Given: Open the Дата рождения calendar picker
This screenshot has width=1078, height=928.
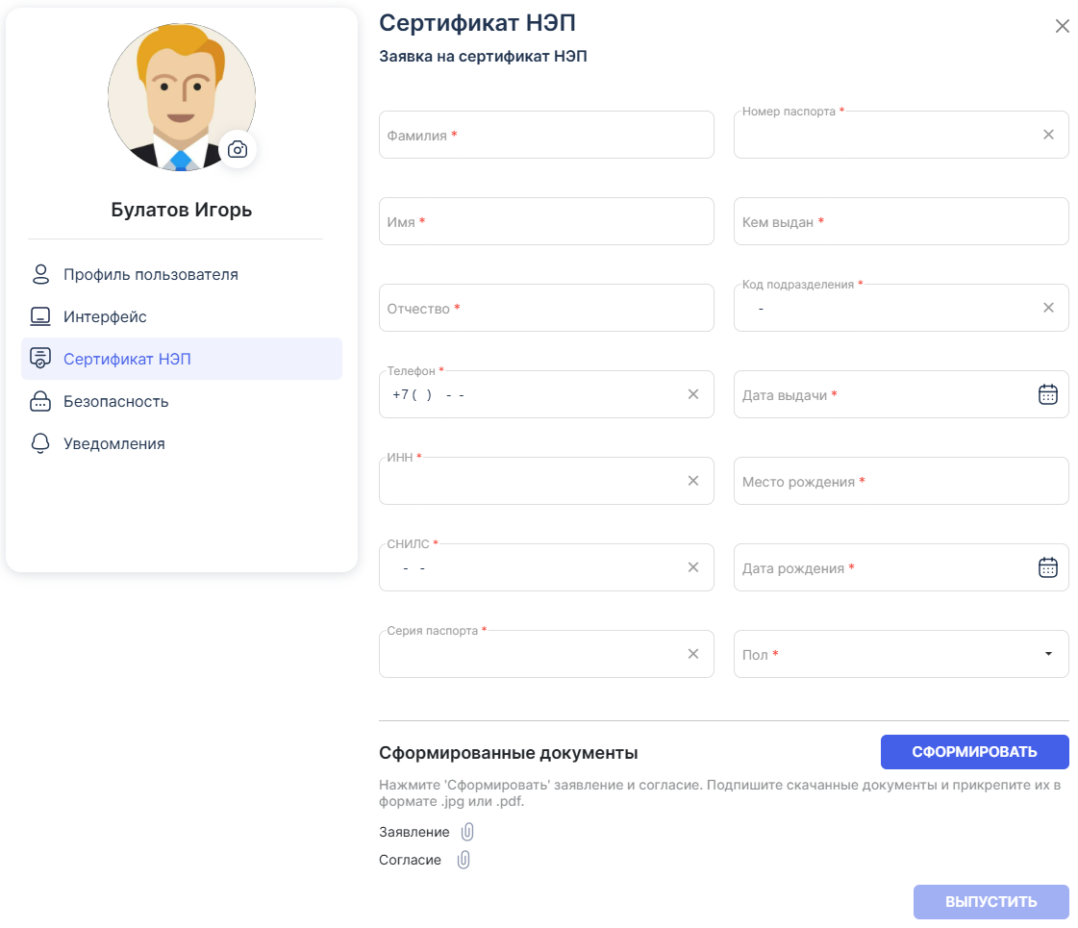Looking at the screenshot, I should tap(1048, 567).
